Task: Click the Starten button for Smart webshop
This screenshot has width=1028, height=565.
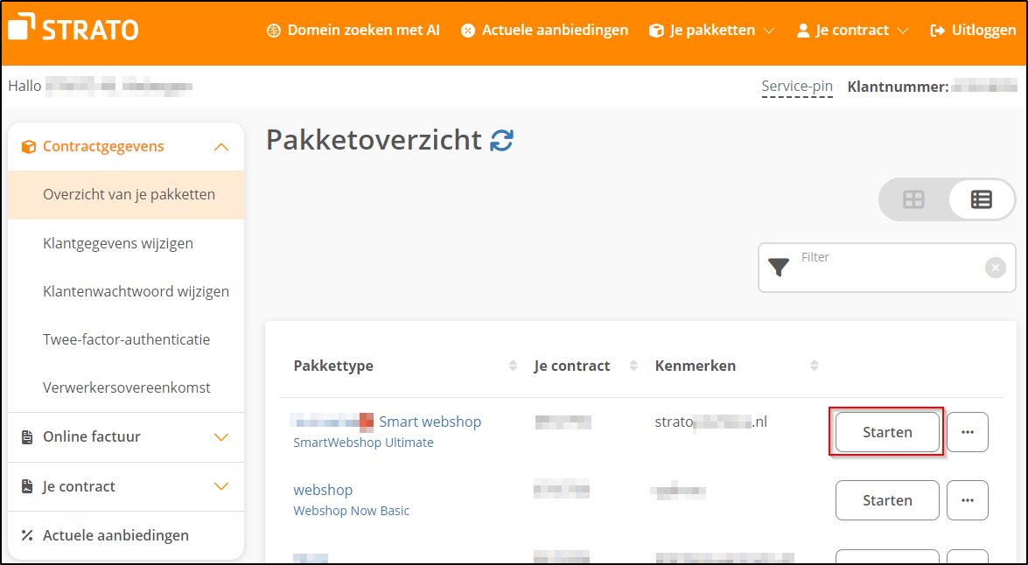Action: click(x=886, y=432)
